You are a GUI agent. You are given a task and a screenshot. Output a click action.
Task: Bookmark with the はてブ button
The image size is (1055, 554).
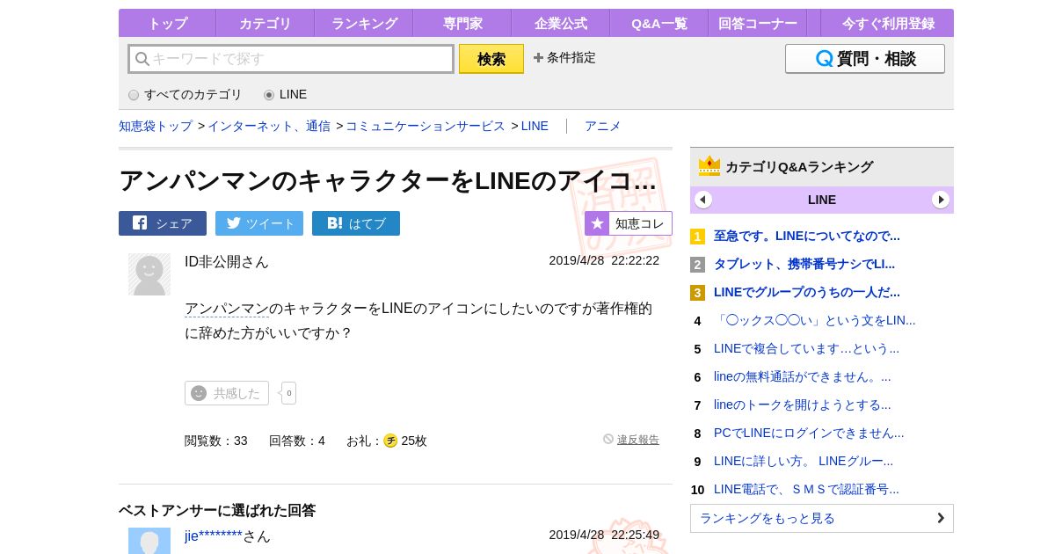point(356,223)
